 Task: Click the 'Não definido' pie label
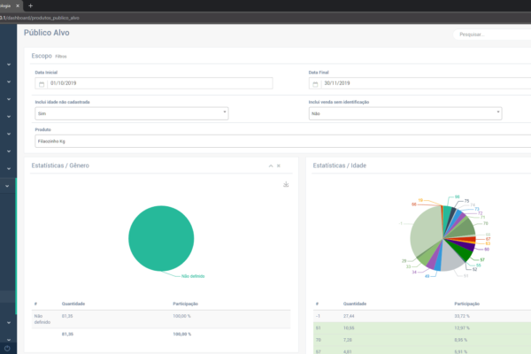click(x=193, y=276)
